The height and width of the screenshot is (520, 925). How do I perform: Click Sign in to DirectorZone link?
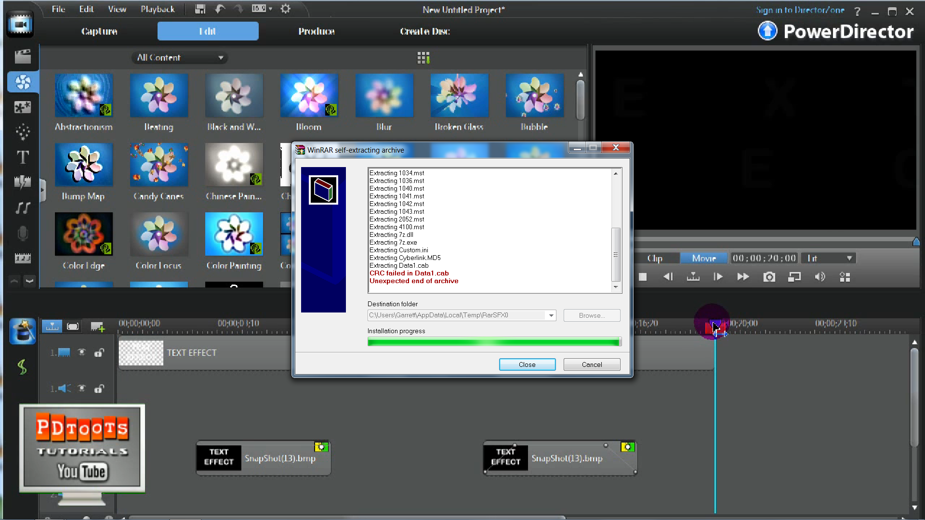(x=800, y=10)
